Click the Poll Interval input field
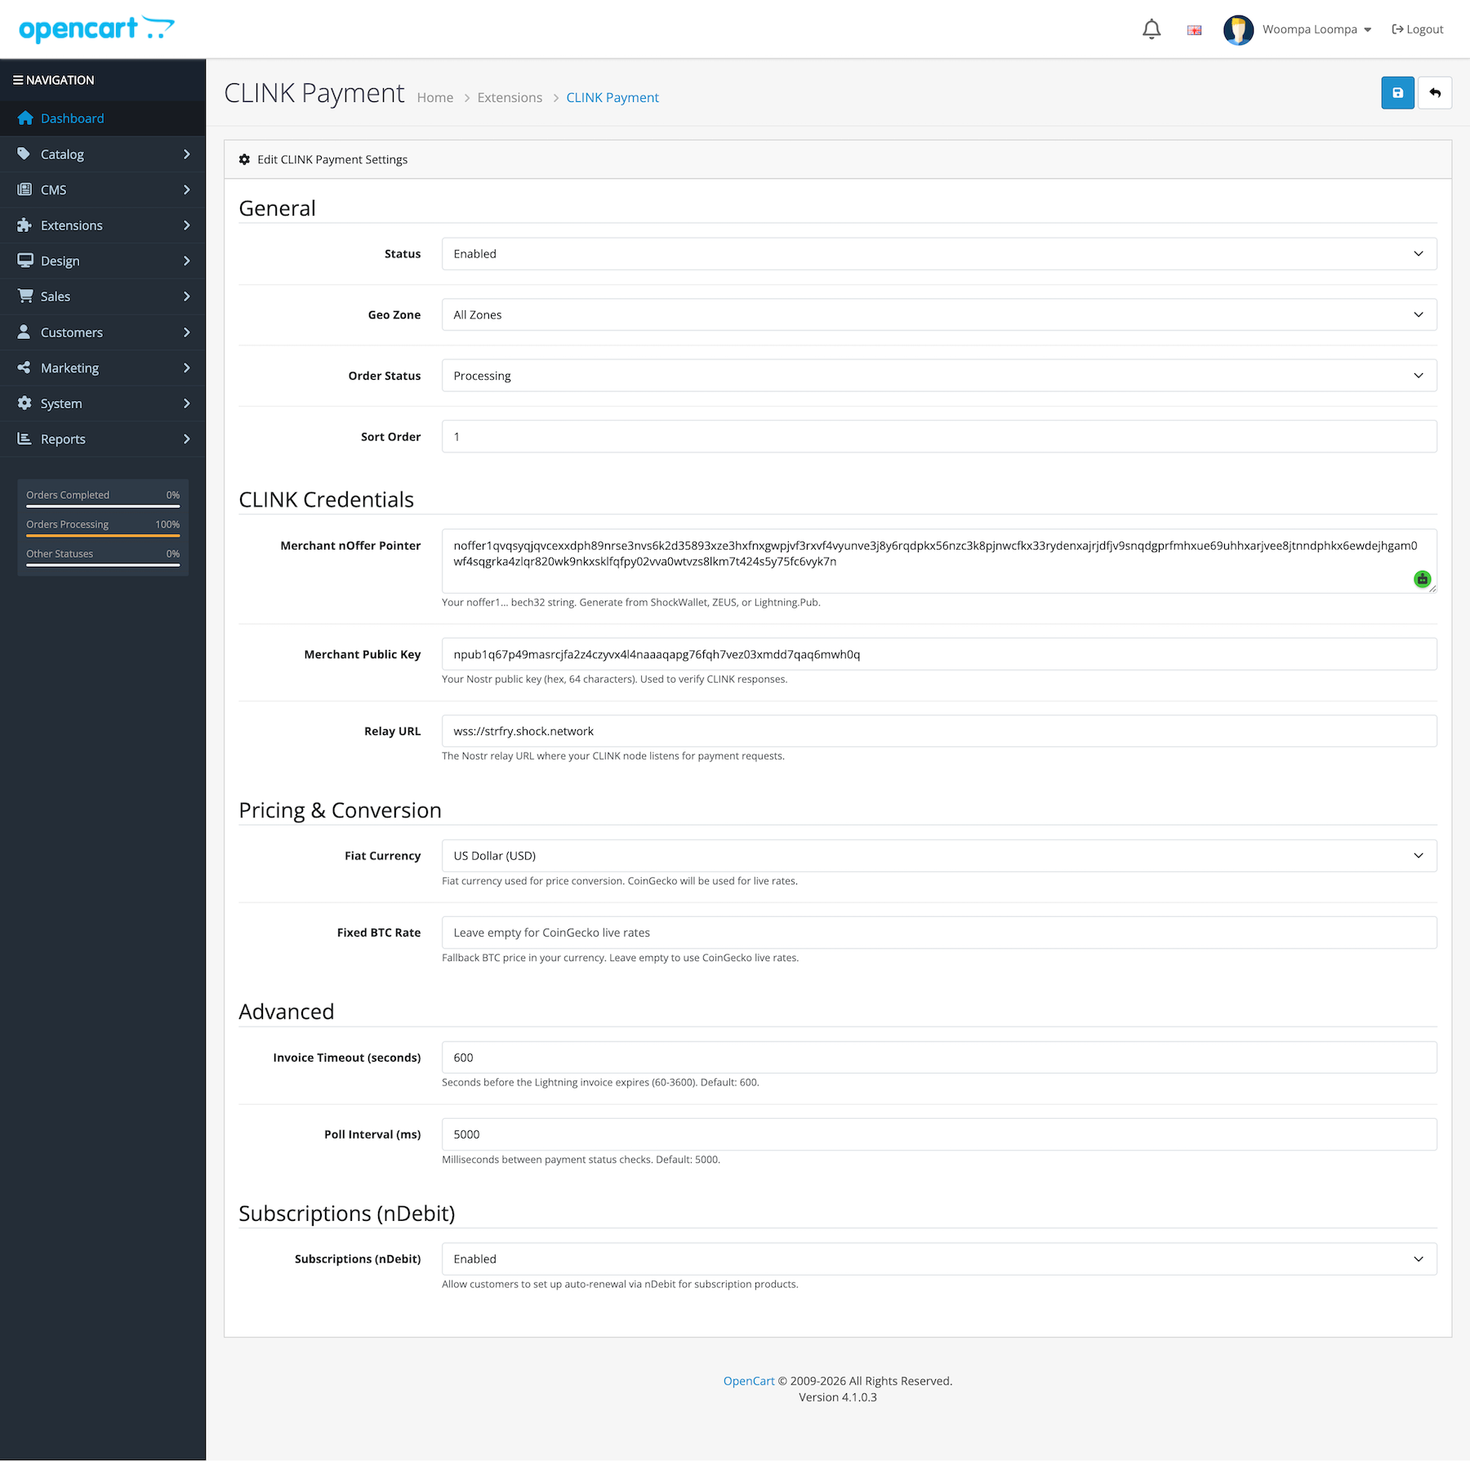The height and width of the screenshot is (1461, 1470). click(x=939, y=1134)
